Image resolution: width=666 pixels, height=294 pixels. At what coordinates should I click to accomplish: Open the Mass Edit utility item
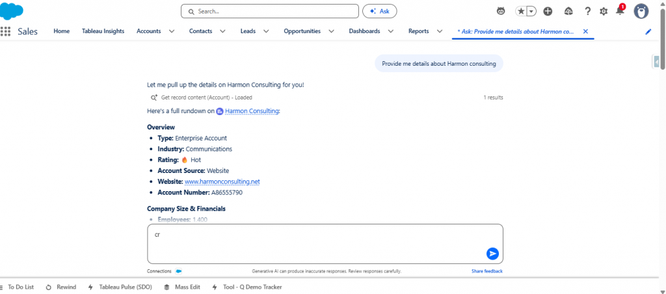[182, 287]
